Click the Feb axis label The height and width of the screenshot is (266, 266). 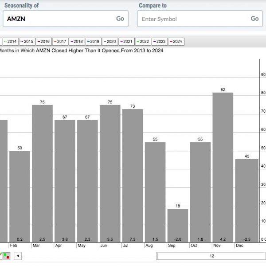tap(14, 246)
